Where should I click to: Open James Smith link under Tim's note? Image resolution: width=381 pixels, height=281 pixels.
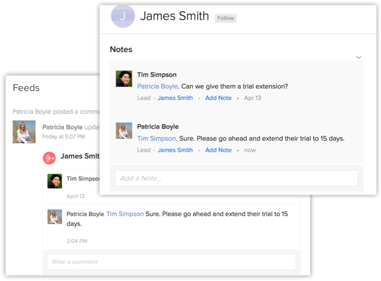tap(175, 98)
